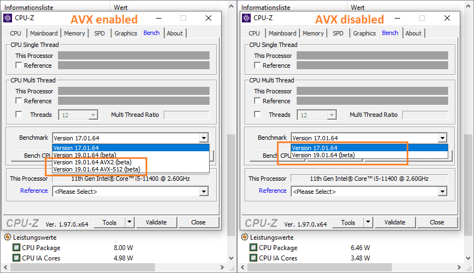Click Leistungswerte lightning icon in left pane
This screenshot has height=273, width=474.
pos(8,238)
